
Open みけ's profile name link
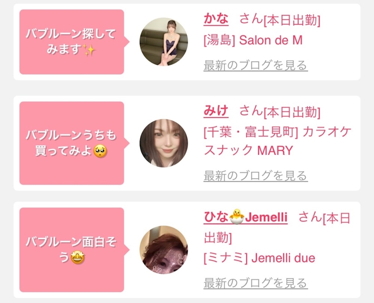[x=216, y=111]
